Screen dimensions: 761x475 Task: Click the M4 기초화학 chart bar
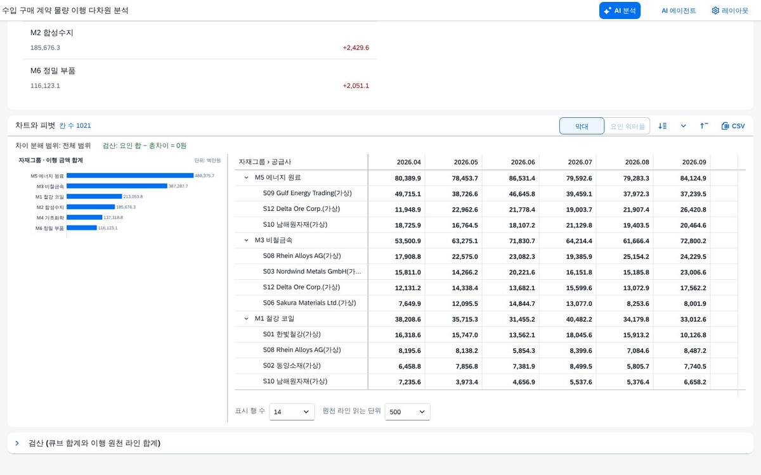tap(84, 217)
